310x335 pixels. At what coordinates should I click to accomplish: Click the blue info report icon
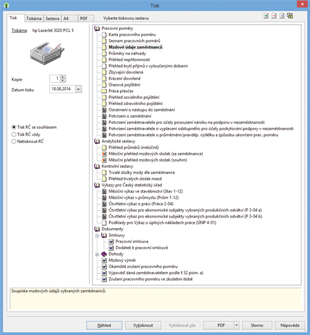[282, 16]
